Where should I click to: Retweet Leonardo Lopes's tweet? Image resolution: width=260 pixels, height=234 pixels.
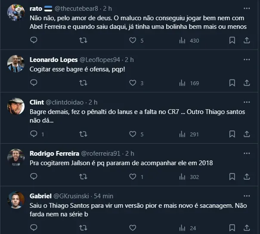[83, 83]
